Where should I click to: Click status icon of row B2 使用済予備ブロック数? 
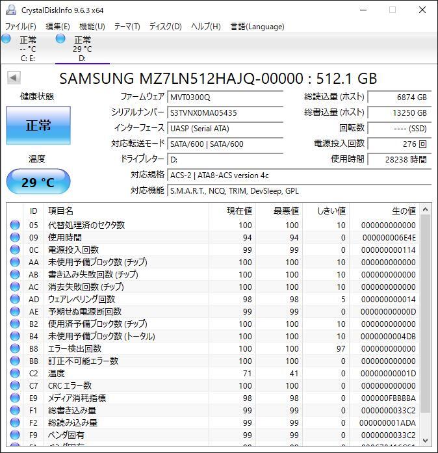tap(15, 324)
